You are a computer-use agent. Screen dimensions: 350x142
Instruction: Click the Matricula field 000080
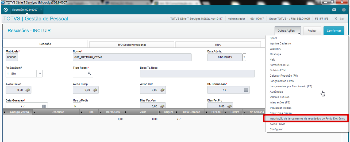[12, 57]
